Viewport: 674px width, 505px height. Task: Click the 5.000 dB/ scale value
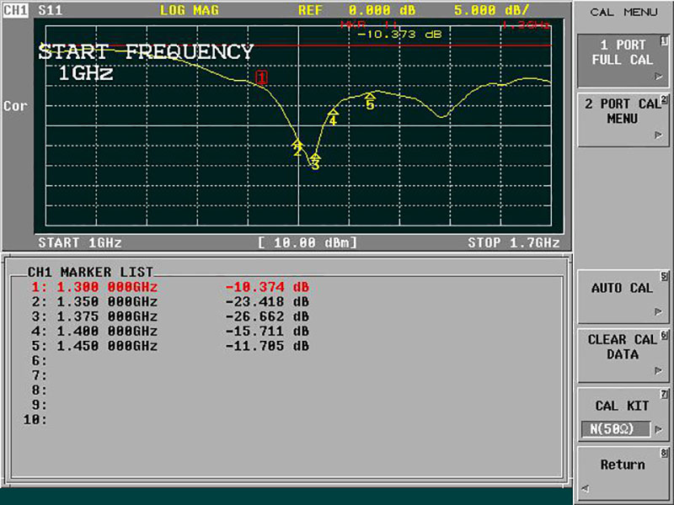[492, 10]
